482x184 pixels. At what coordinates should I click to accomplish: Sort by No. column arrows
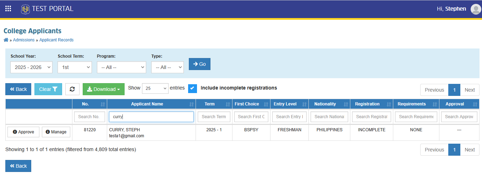(103, 104)
